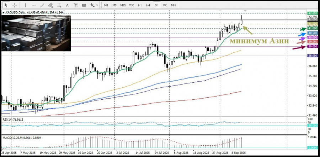Select the text 'A' tool
Viewport: 320px width, 157px height.
pos(67,5)
